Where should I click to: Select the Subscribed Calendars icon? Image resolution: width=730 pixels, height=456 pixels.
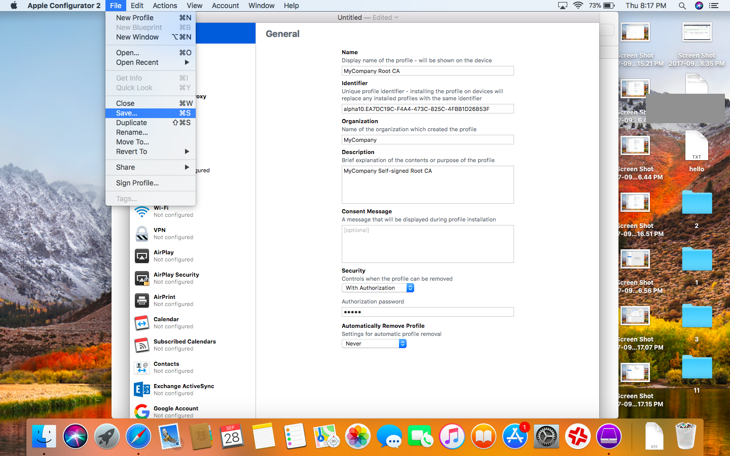click(142, 345)
